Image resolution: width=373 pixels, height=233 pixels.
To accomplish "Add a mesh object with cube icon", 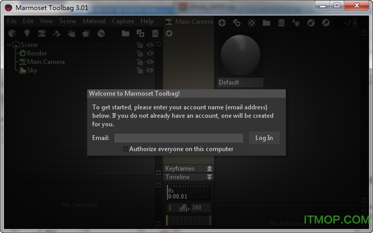I will point(12,33).
